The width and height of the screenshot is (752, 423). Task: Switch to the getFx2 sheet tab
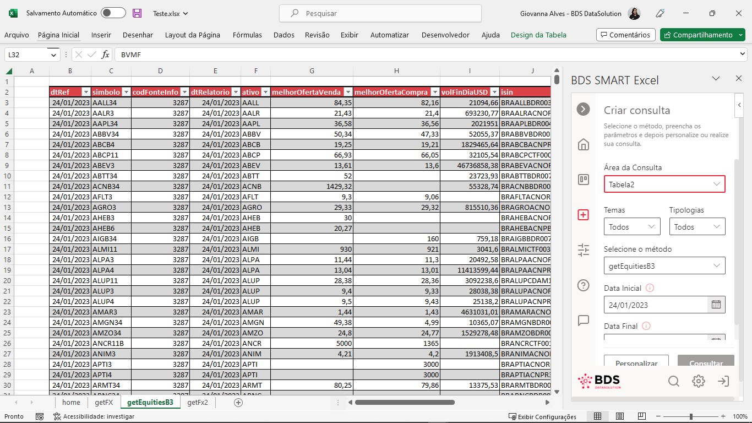click(x=198, y=403)
